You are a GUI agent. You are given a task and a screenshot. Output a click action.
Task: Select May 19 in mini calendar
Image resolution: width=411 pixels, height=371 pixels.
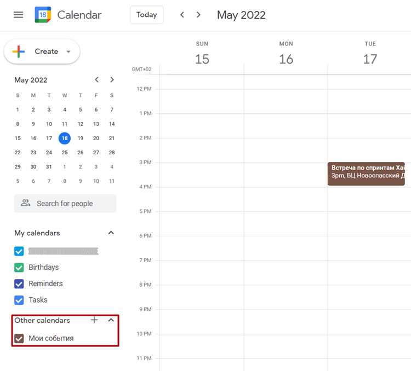[81, 138]
